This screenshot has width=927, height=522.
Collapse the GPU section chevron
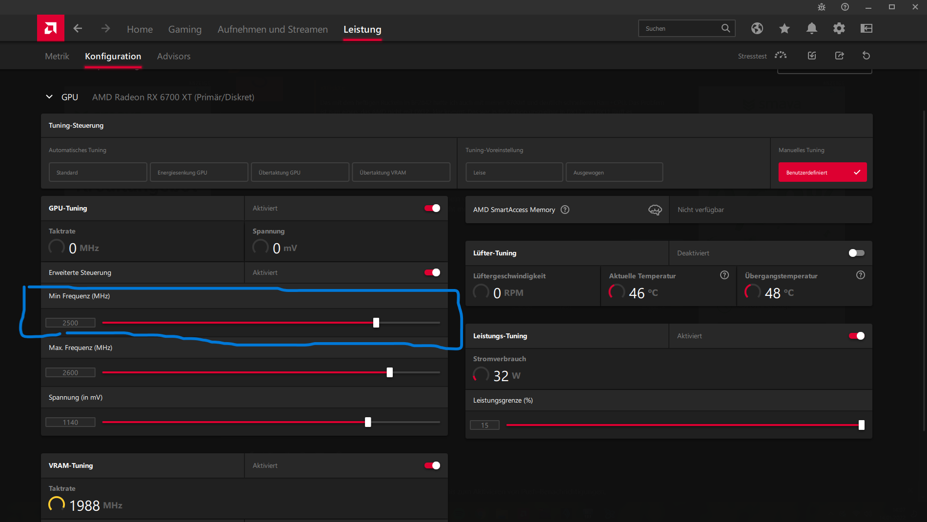pos(49,97)
